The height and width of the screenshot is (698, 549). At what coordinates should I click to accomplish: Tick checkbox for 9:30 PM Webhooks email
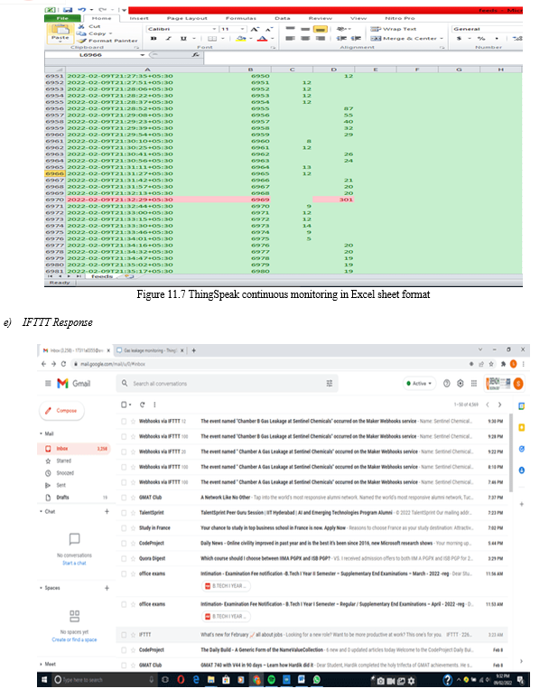pos(124,421)
